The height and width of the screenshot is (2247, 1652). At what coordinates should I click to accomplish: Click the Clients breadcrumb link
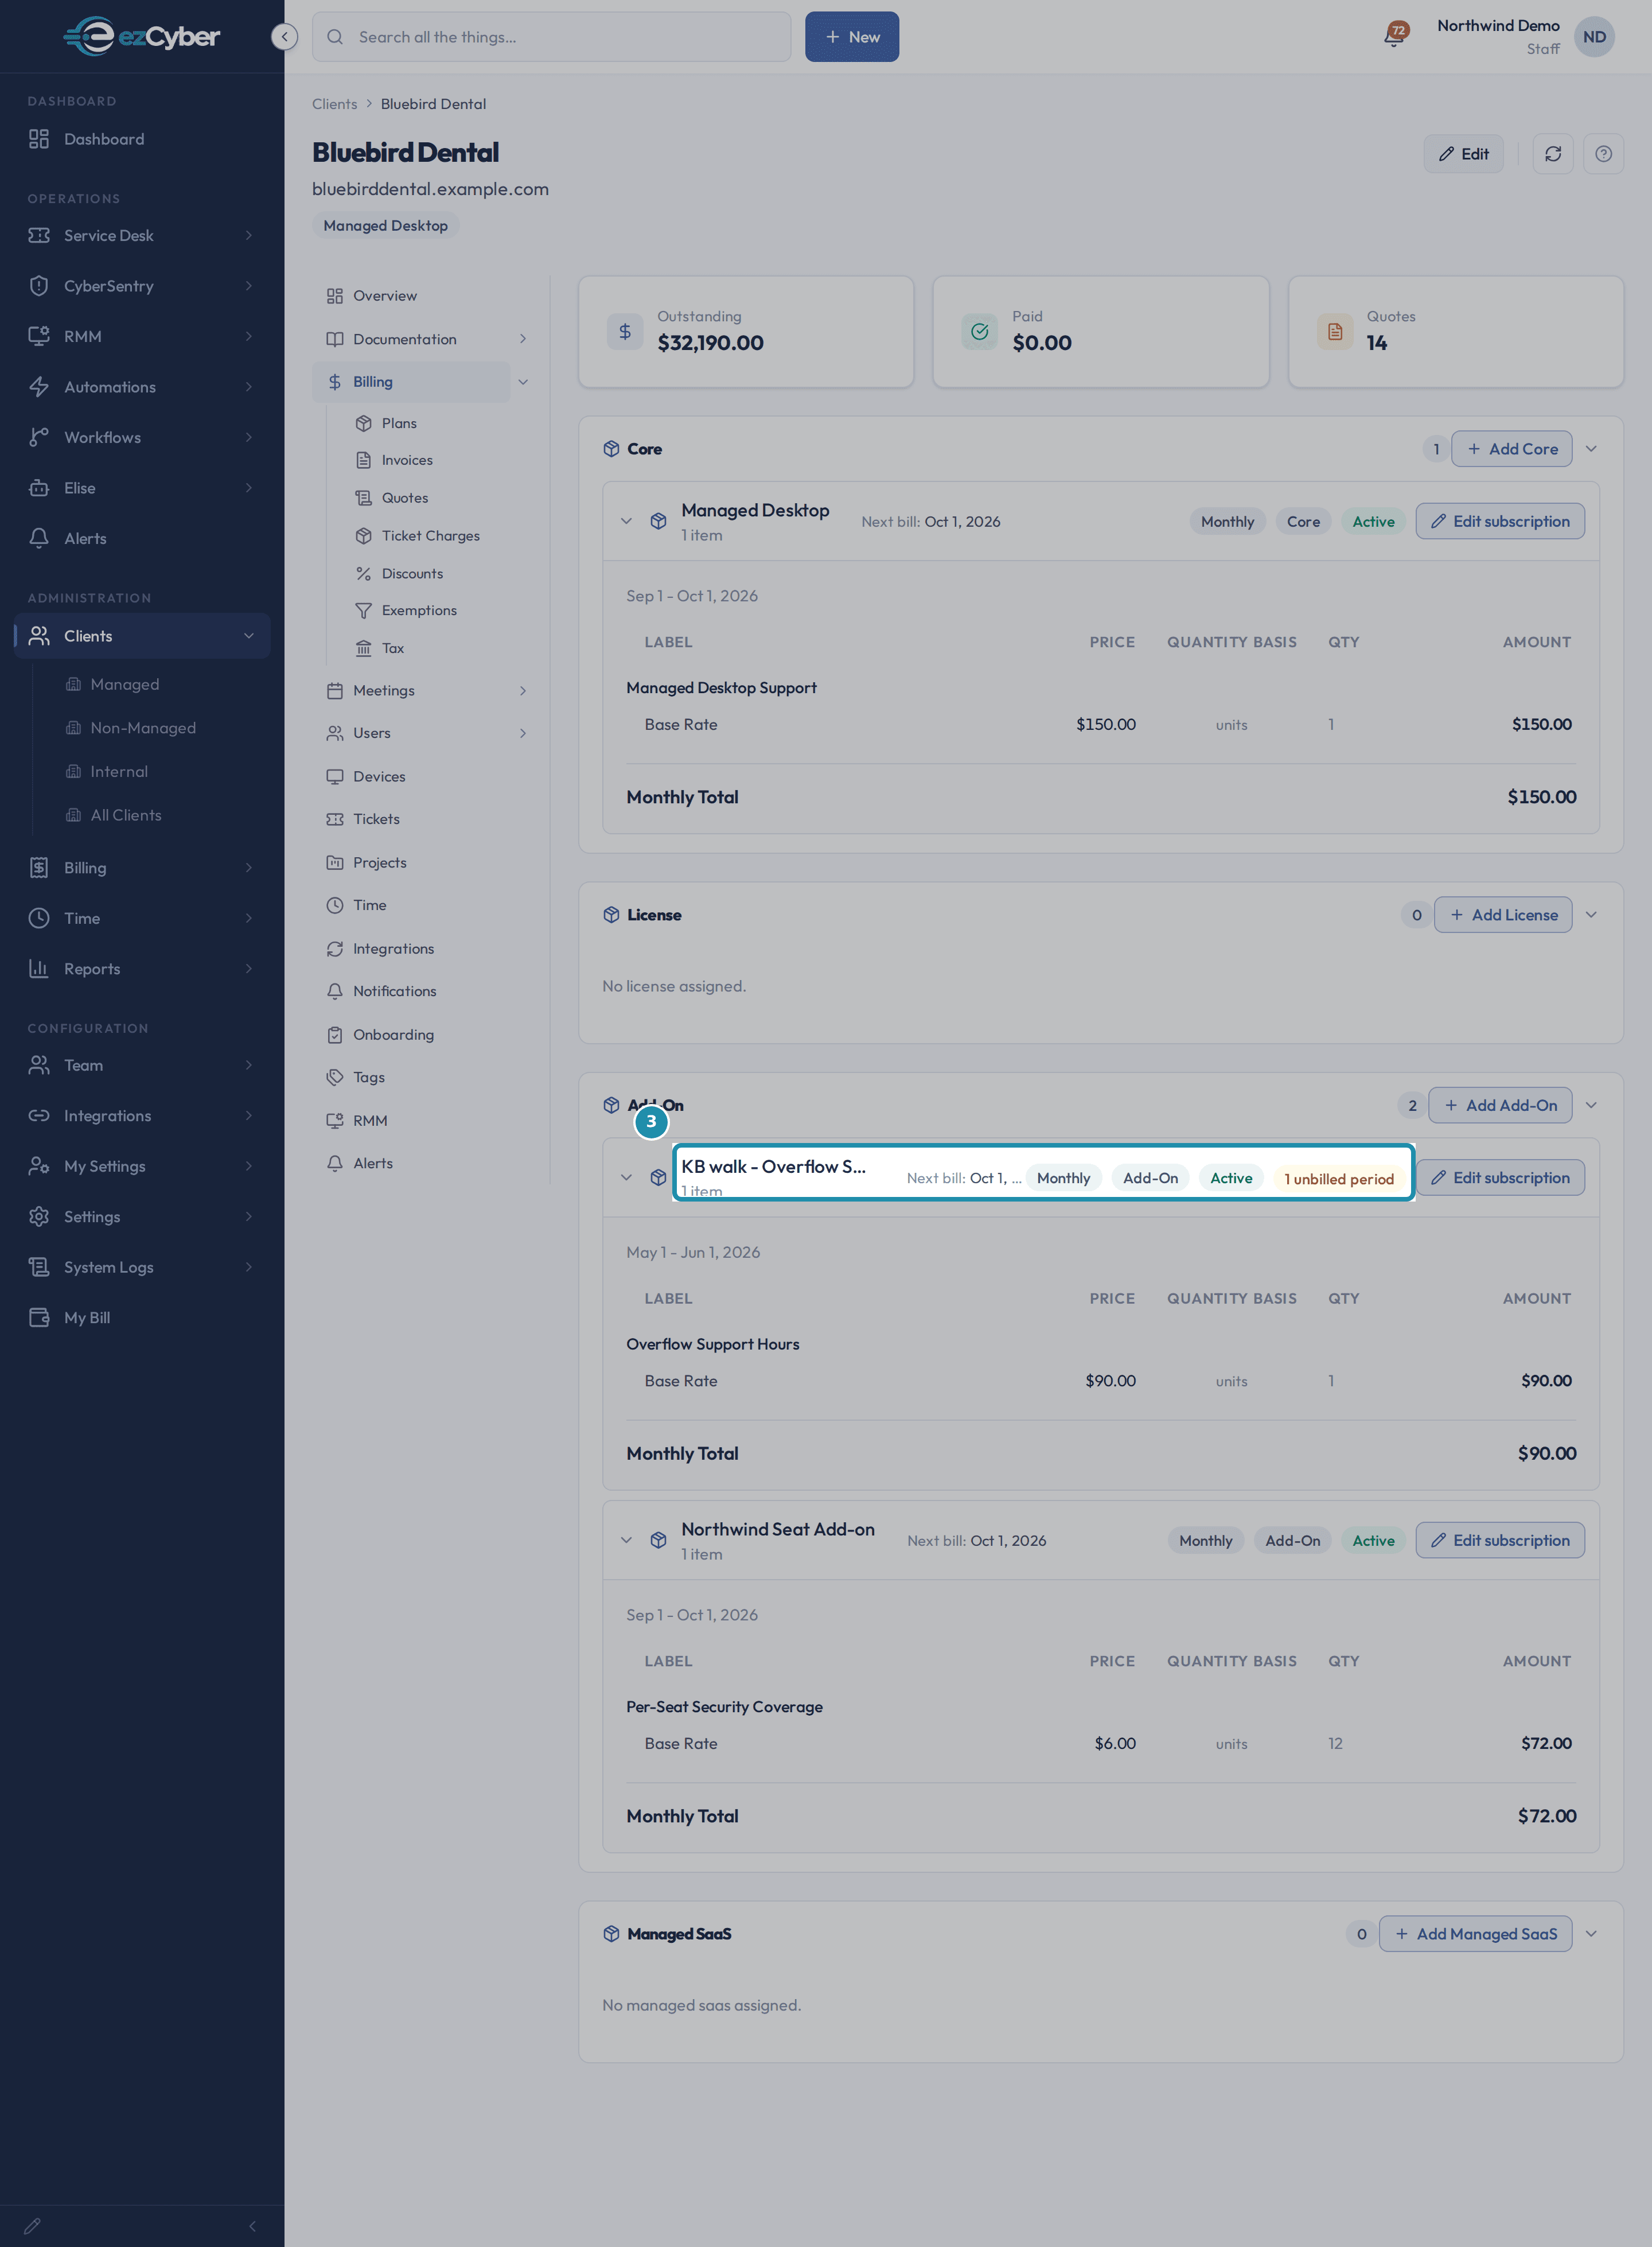[334, 104]
